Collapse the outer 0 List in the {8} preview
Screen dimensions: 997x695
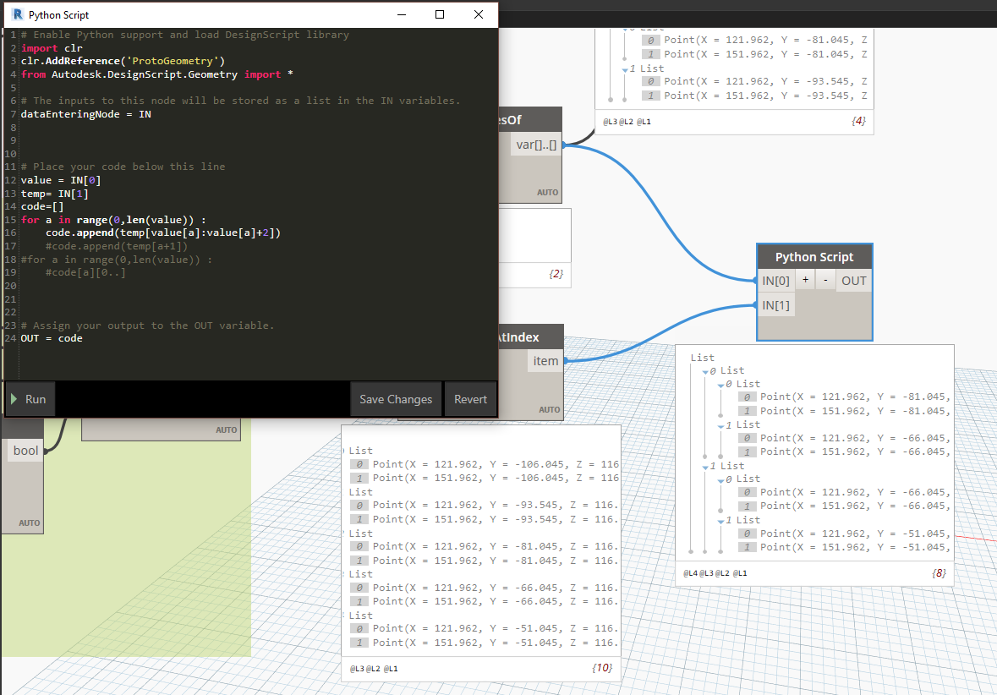coord(706,371)
